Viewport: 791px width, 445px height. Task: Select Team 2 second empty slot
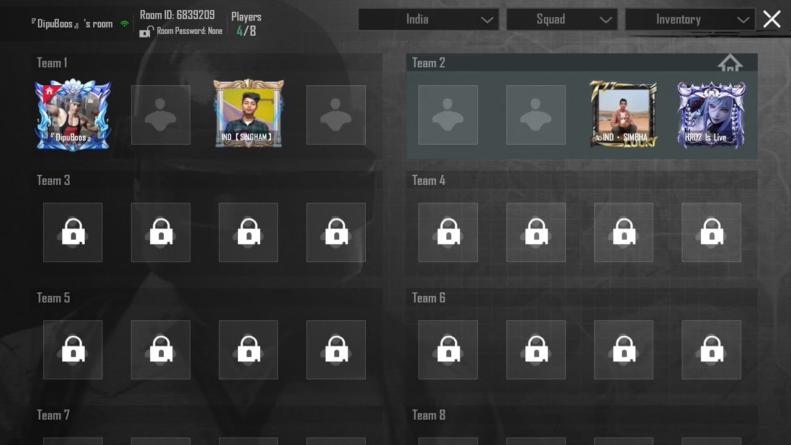[536, 115]
